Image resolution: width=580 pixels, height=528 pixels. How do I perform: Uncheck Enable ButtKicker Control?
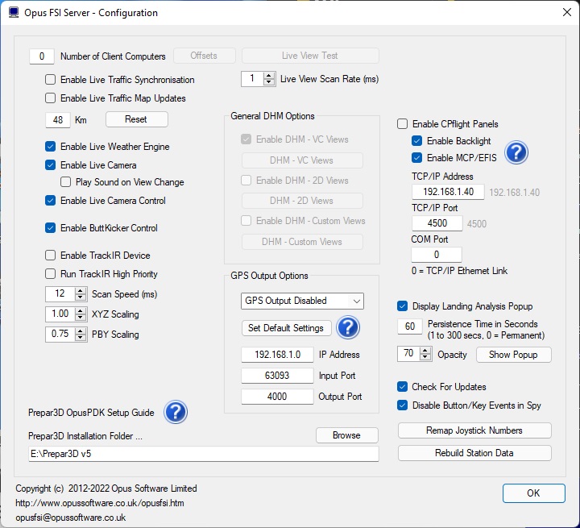click(50, 228)
